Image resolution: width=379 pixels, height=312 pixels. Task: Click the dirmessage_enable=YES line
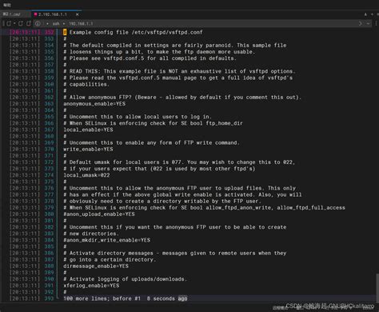click(96, 266)
